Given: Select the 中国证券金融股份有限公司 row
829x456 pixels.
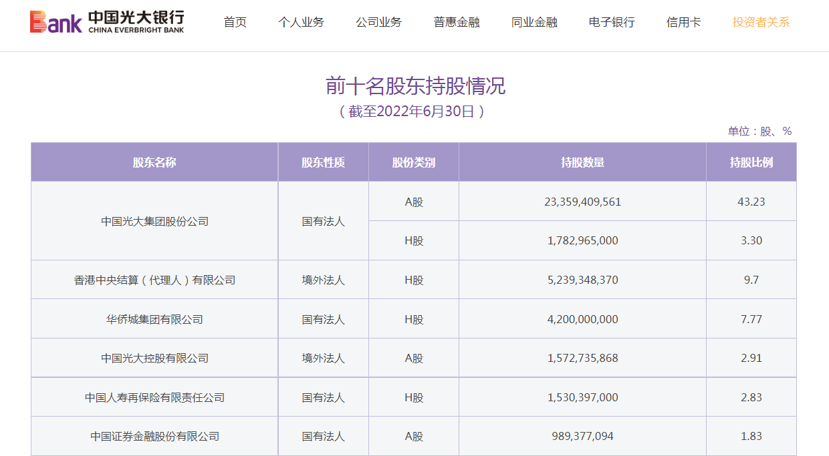Looking at the screenshot, I should [x=414, y=436].
